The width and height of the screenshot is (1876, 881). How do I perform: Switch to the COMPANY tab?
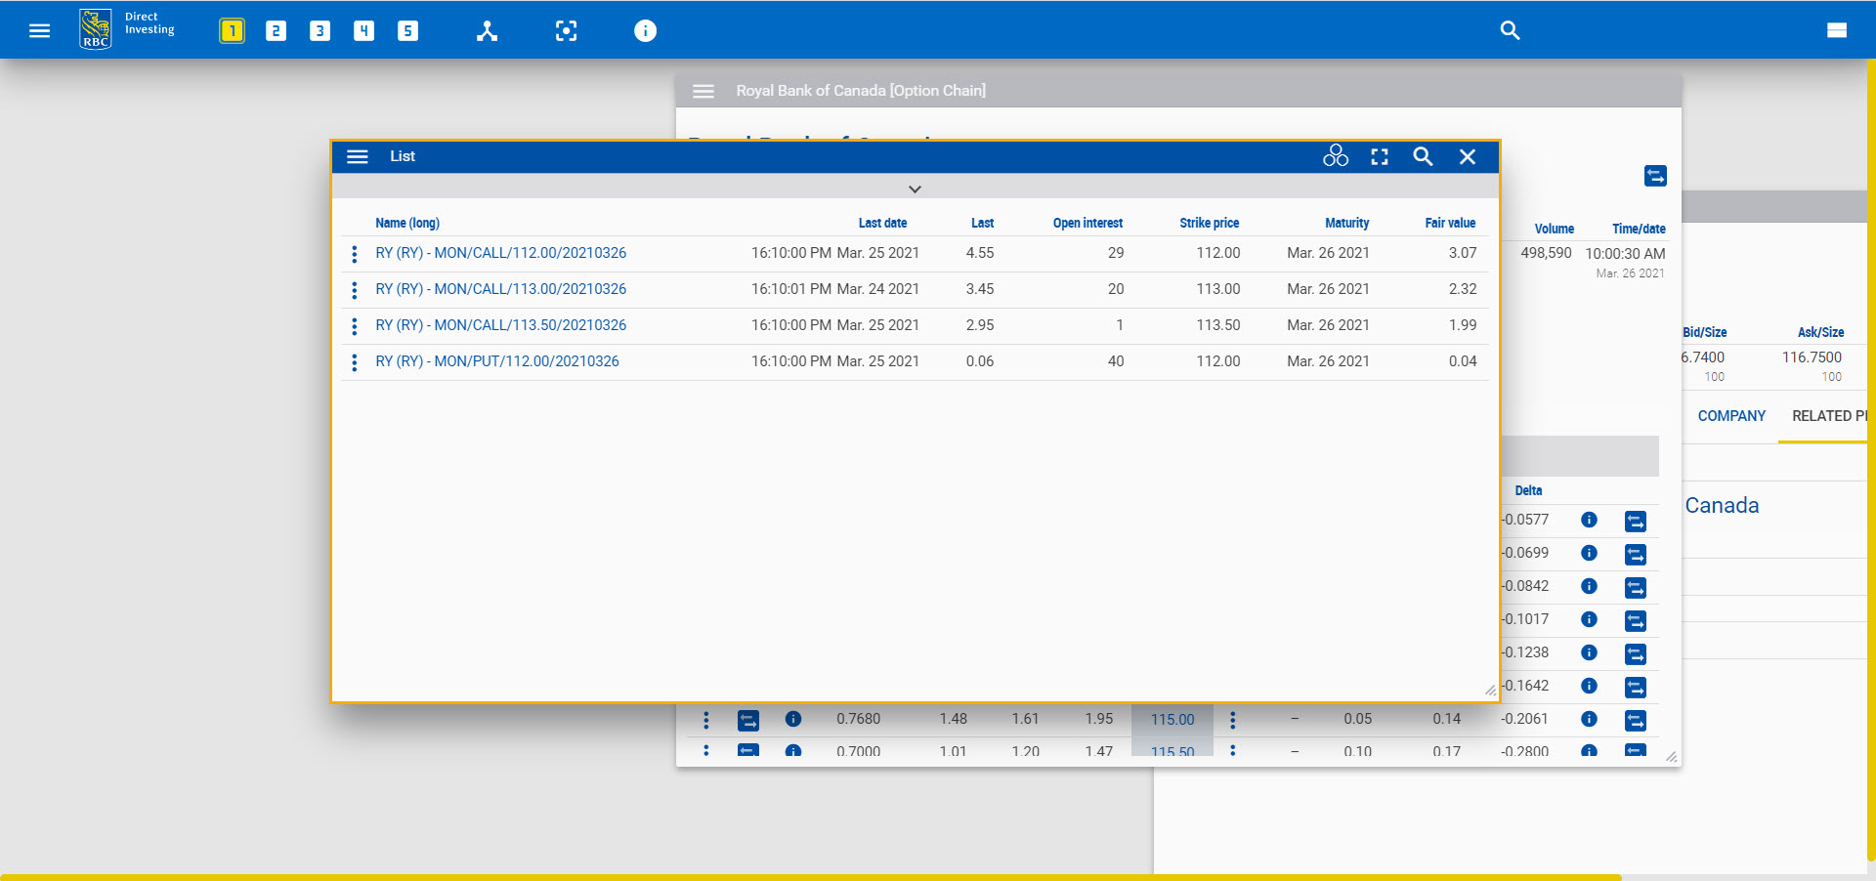click(1730, 415)
